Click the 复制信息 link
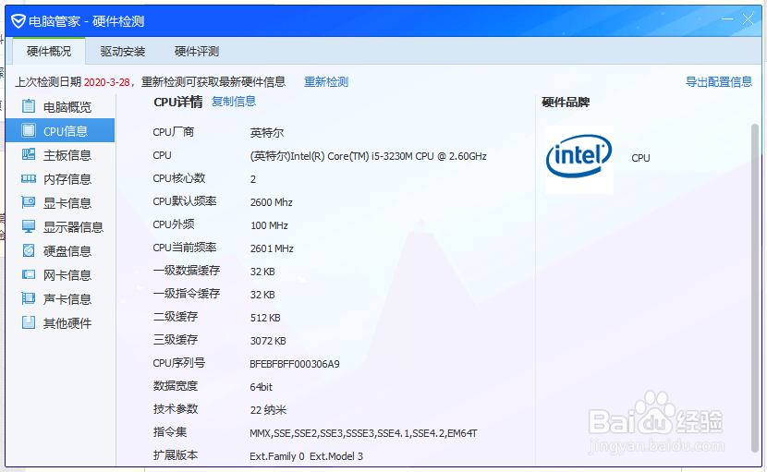This screenshot has width=767, height=472. [234, 102]
